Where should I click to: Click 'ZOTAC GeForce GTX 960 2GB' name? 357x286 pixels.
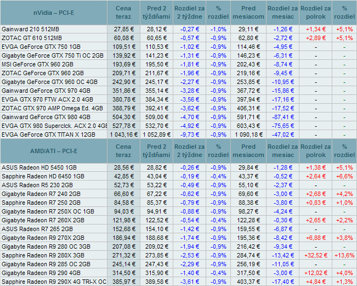pyautogui.click(x=43, y=73)
